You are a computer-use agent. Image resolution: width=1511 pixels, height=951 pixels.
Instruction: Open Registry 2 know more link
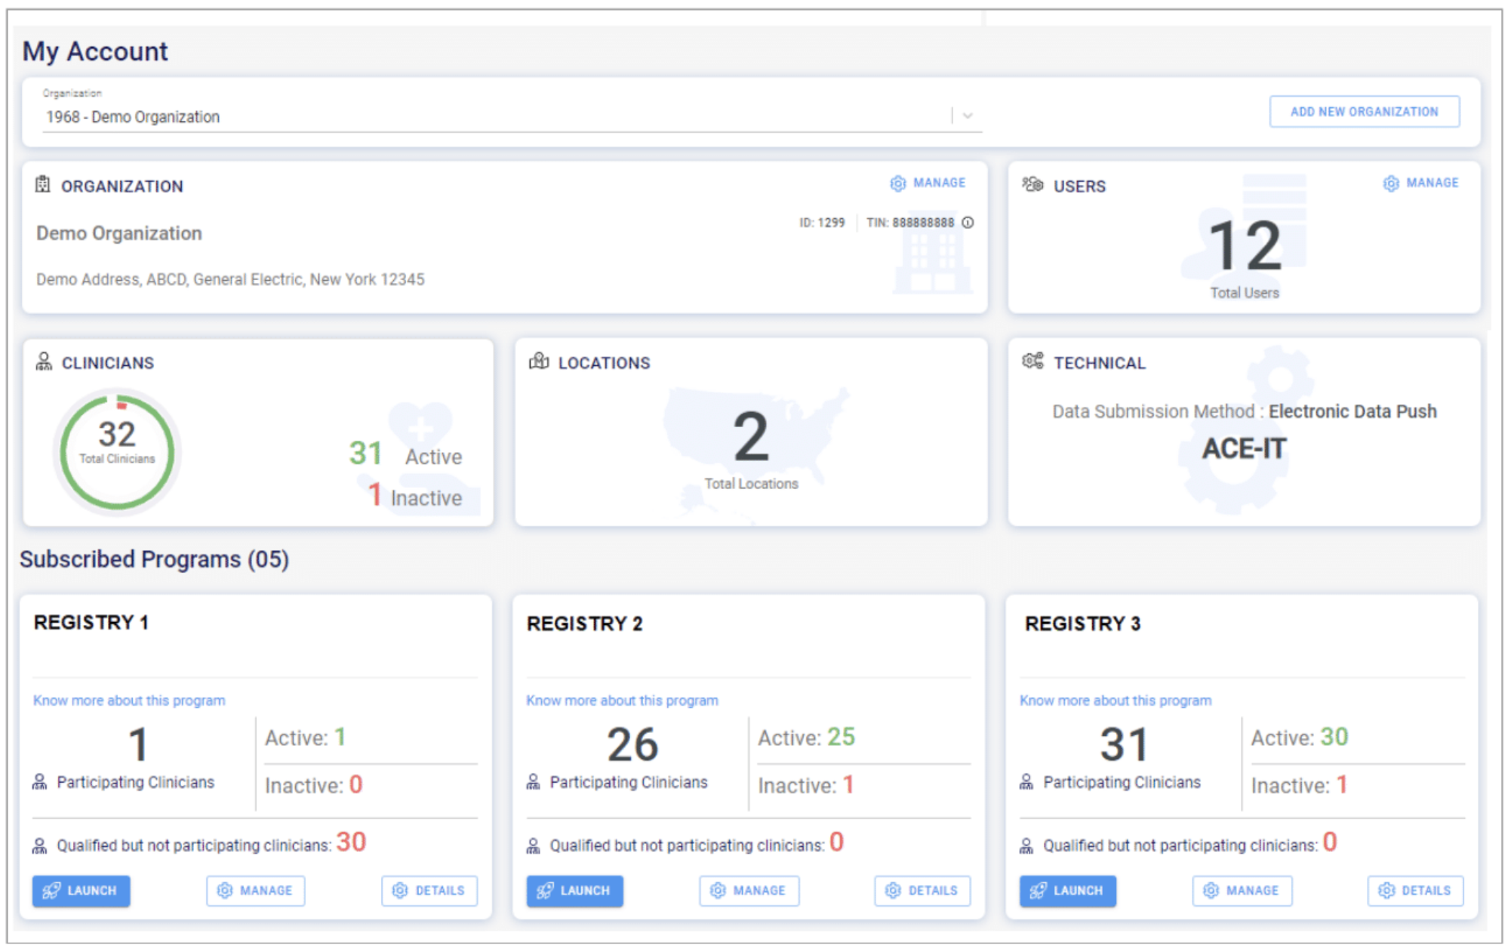pos(622,700)
